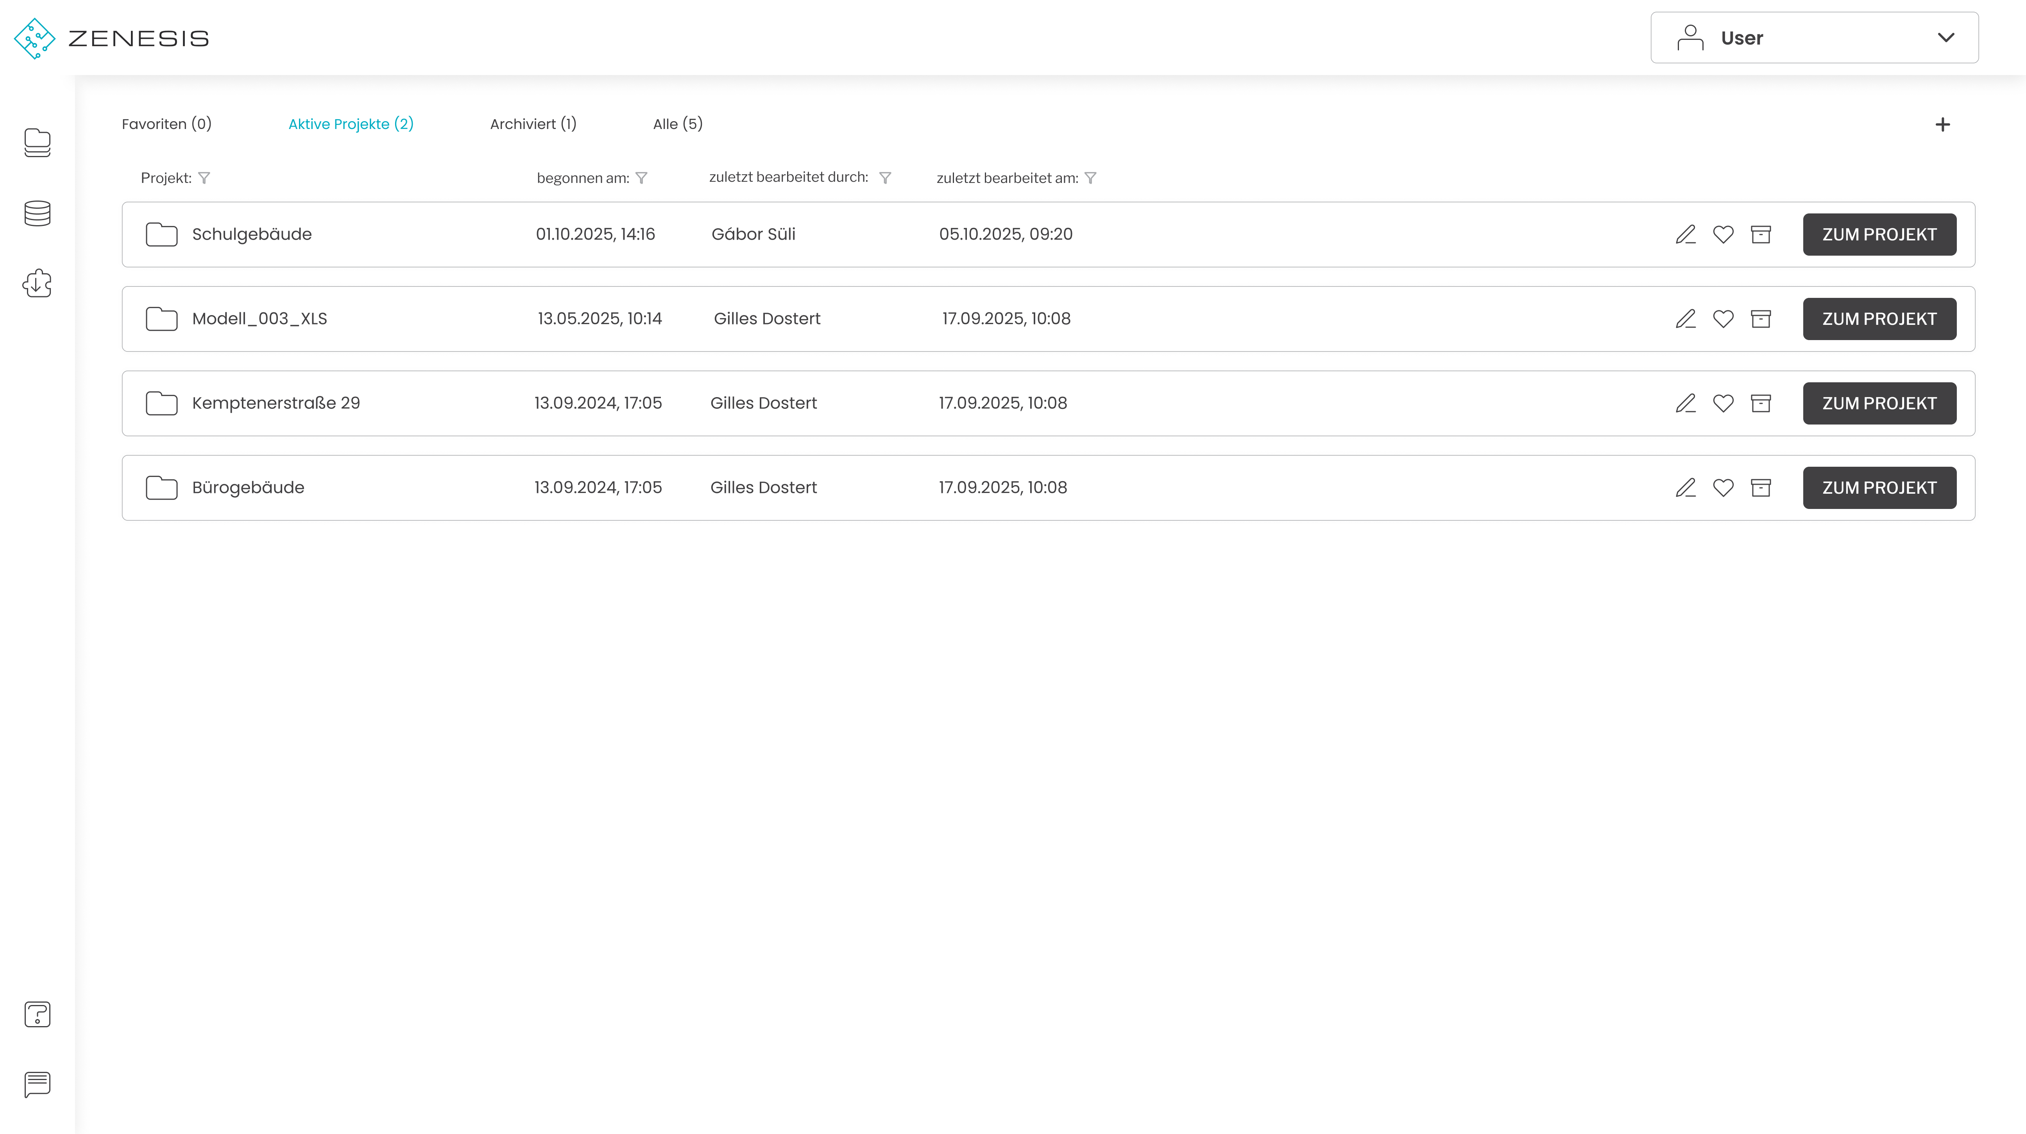This screenshot has width=2026, height=1134.
Task: Archive the Bürogebäude project
Action: click(1760, 487)
